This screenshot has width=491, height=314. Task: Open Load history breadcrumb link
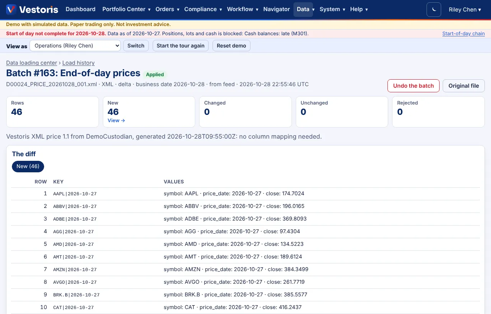pos(78,63)
